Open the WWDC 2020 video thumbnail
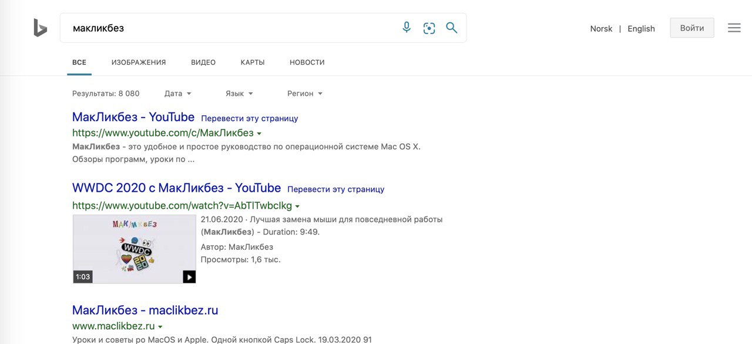The image size is (752, 344). pyautogui.click(x=134, y=249)
